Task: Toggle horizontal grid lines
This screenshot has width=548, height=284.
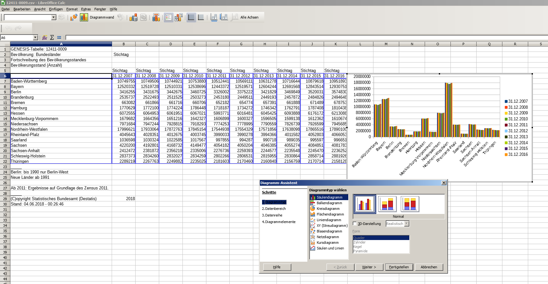Action: coord(191,17)
